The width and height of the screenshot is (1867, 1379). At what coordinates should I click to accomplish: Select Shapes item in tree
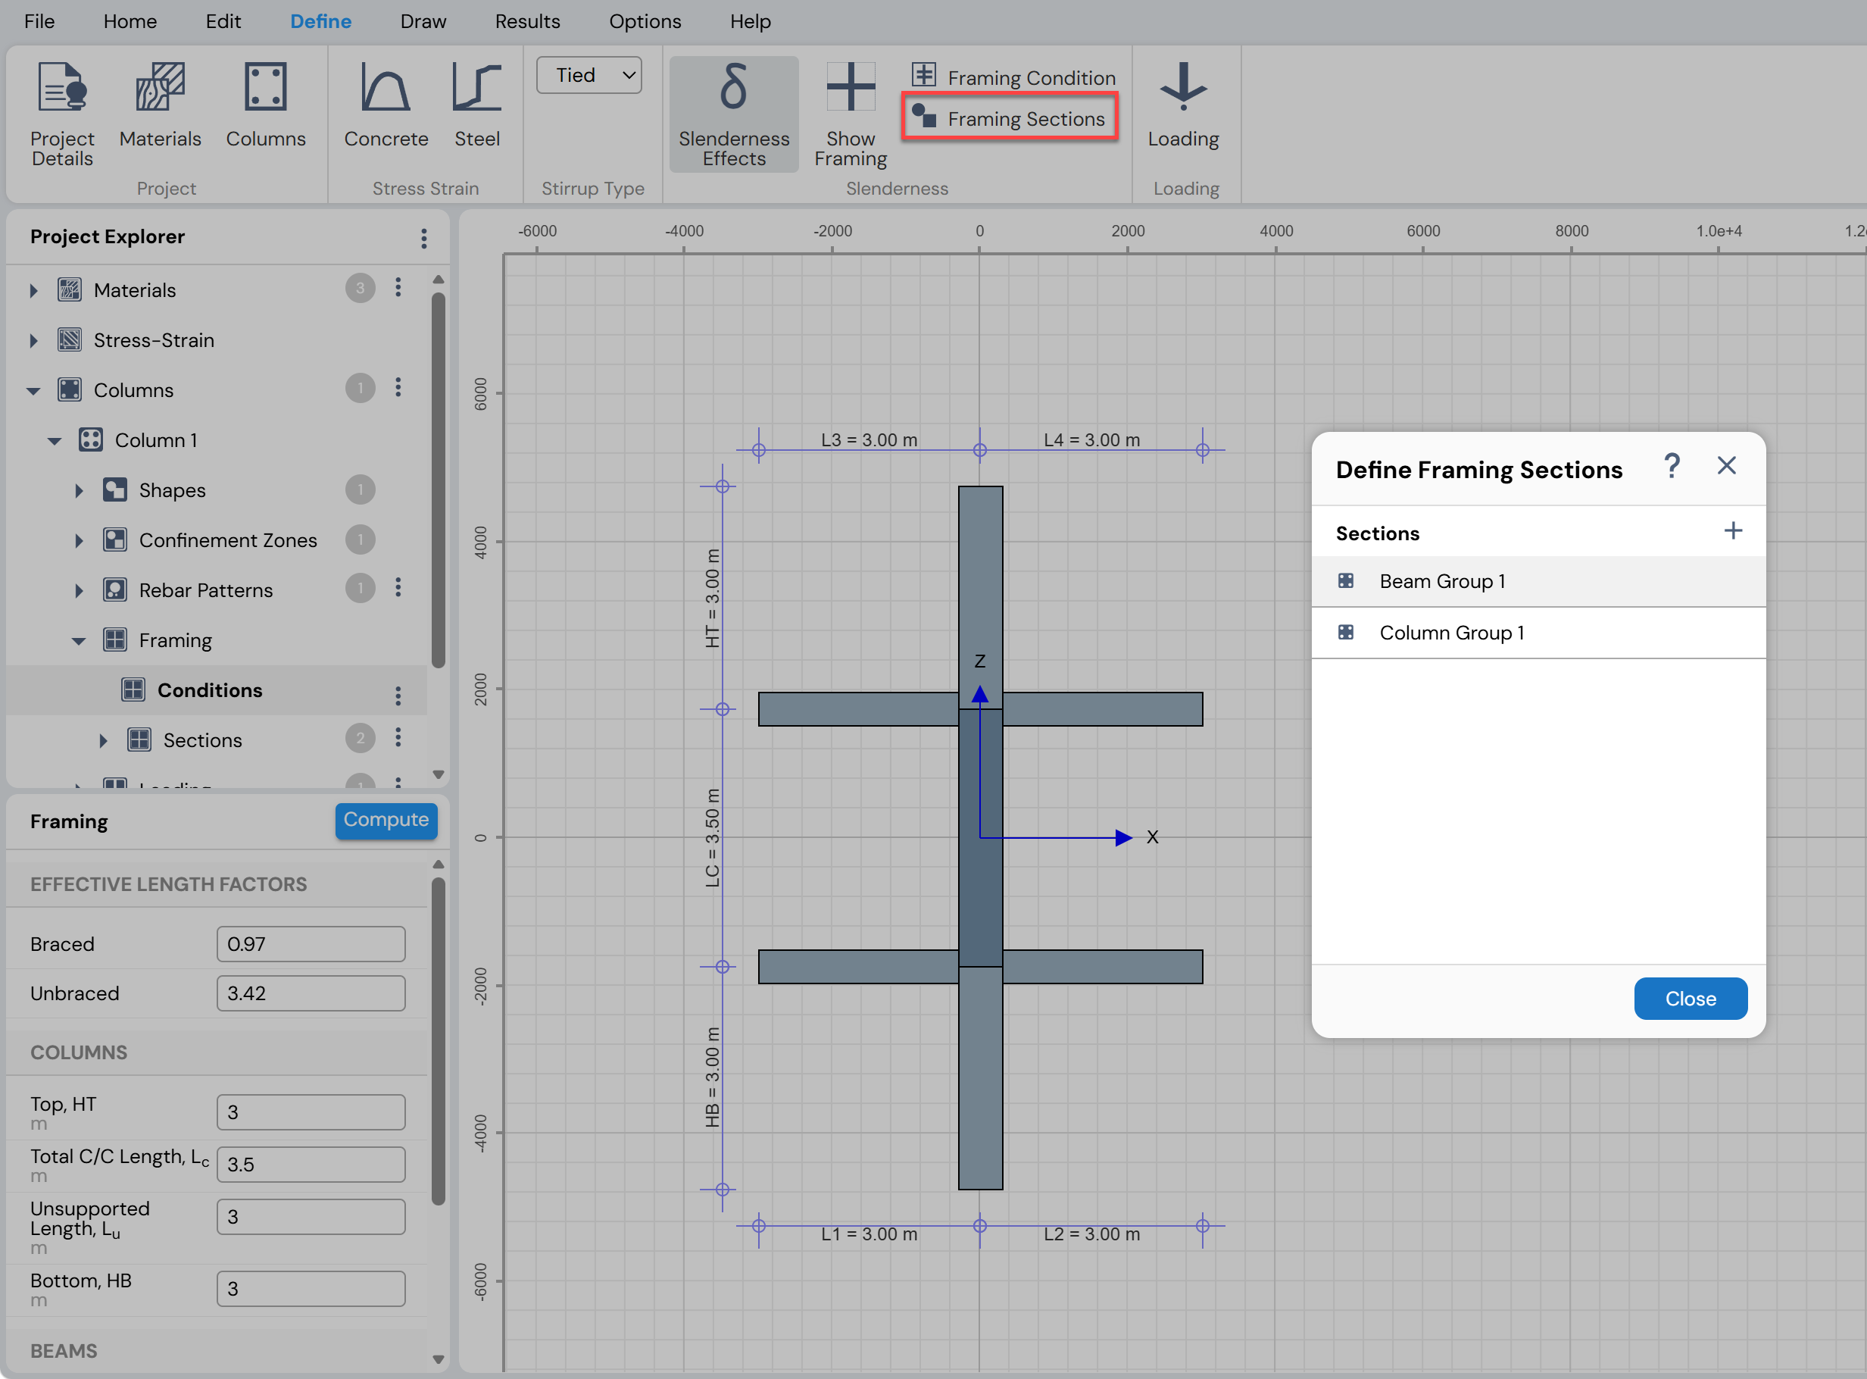[172, 490]
